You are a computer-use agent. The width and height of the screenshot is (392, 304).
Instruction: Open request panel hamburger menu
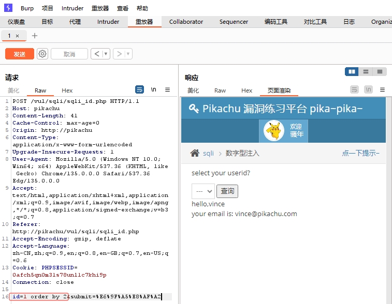pos(167,89)
